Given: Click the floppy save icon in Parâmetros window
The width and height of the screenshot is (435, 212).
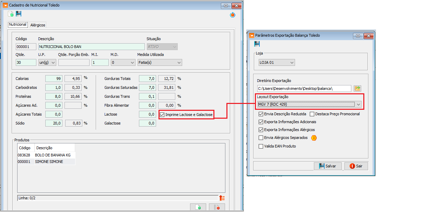Looking at the screenshot, I should pos(257,44).
